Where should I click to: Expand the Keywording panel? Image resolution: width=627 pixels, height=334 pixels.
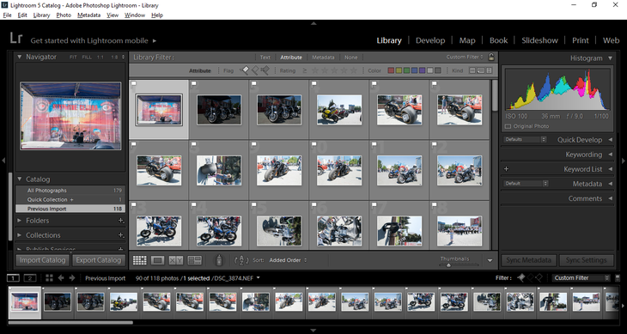coord(610,155)
